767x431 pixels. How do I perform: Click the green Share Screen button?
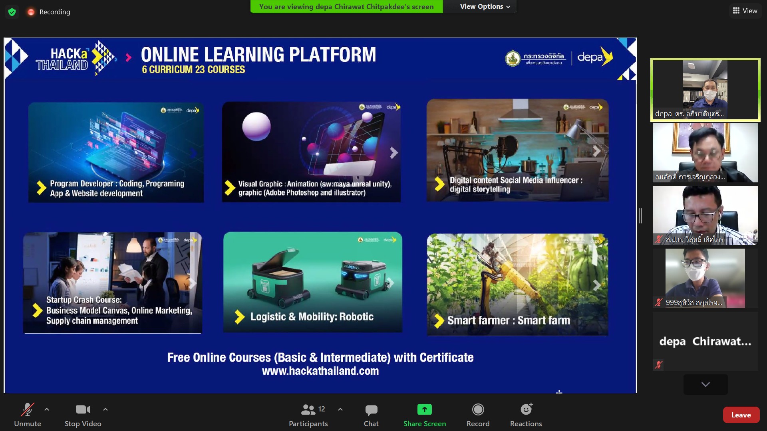click(x=425, y=415)
